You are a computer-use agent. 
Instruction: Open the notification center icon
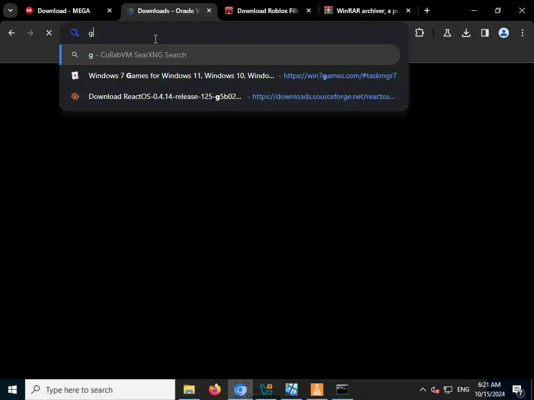click(518, 390)
